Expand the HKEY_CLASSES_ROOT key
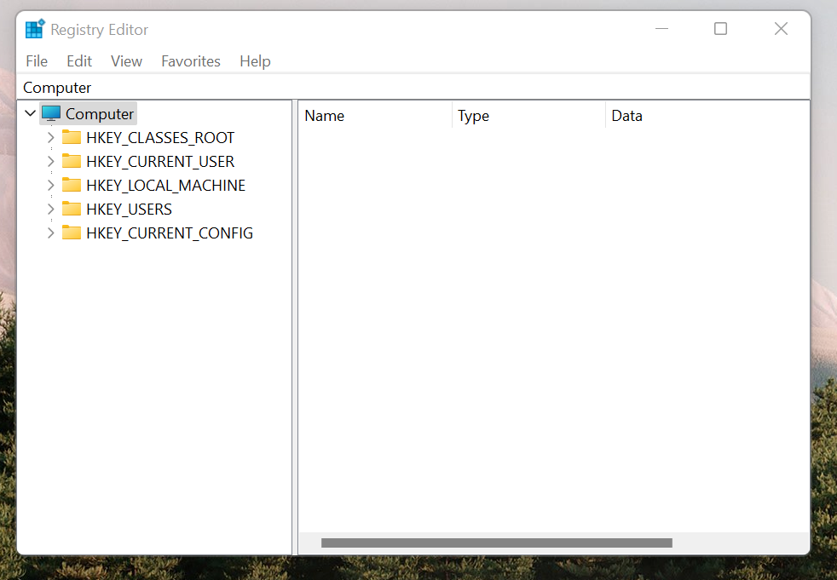The width and height of the screenshot is (837, 580). [50, 138]
